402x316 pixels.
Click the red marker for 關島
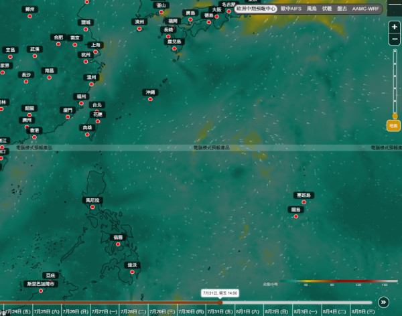tap(296, 216)
